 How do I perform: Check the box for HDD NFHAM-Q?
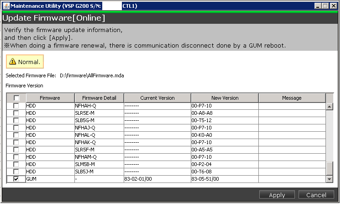16,157
